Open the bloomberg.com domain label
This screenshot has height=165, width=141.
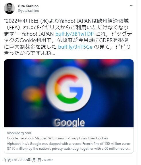[19, 133]
